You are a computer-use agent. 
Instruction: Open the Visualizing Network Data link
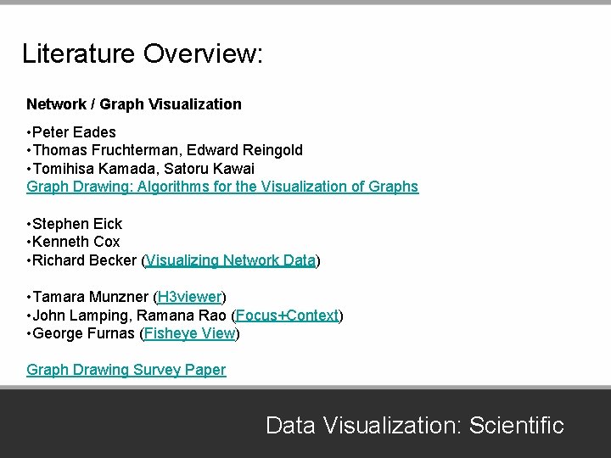click(231, 260)
